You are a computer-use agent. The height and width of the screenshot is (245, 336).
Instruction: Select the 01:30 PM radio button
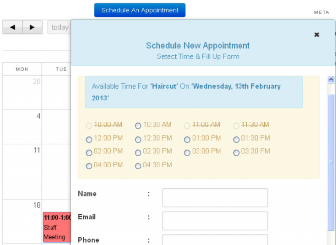pyautogui.click(x=236, y=140)
